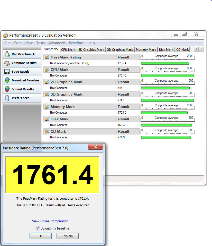Click the Preferences label
The image size is (212, 246).
point(21,98)
